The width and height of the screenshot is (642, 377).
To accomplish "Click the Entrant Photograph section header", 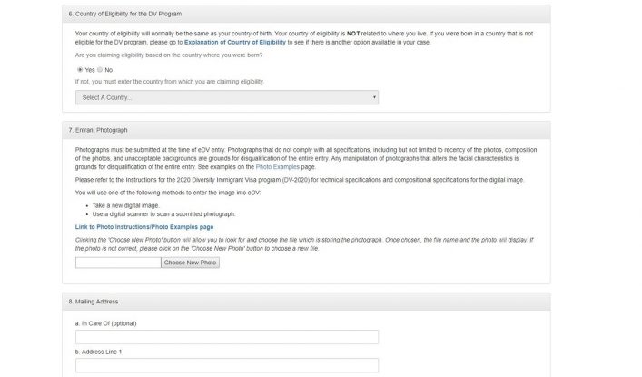I will coord(98,130).
